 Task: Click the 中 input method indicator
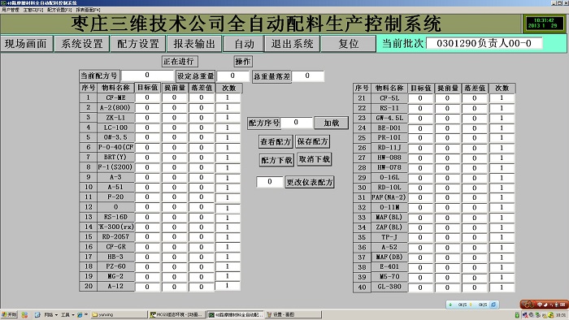(x=539, y=304)
